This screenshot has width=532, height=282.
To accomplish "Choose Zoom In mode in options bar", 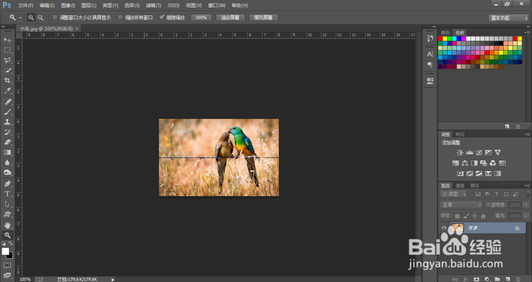I will pyautogui.click(x=31, y=18).
